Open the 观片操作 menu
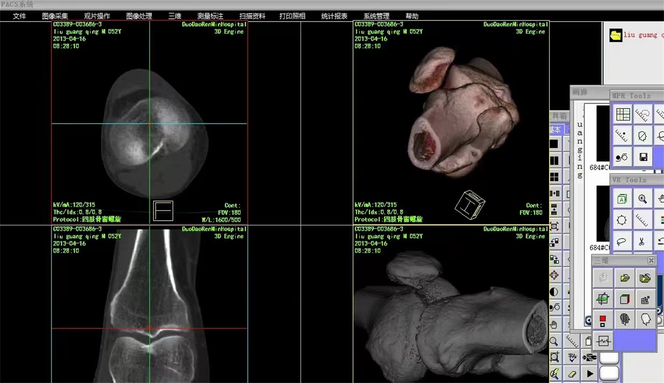This screenshot has height=383, width=664. click(97, 16)
